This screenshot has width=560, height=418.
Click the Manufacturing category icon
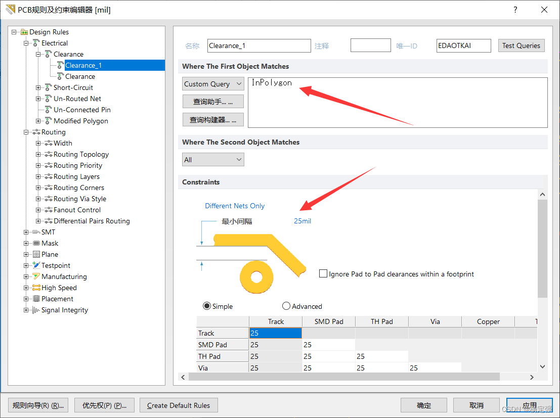coord(36,276)
